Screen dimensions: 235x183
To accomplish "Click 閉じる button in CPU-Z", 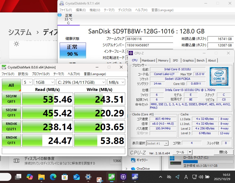I will 223,152.
